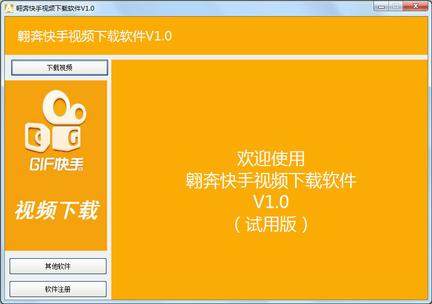Click the 欢迎使用 welcome text
Viewport: 432px width, 304px height.
[x=271, y=159]
